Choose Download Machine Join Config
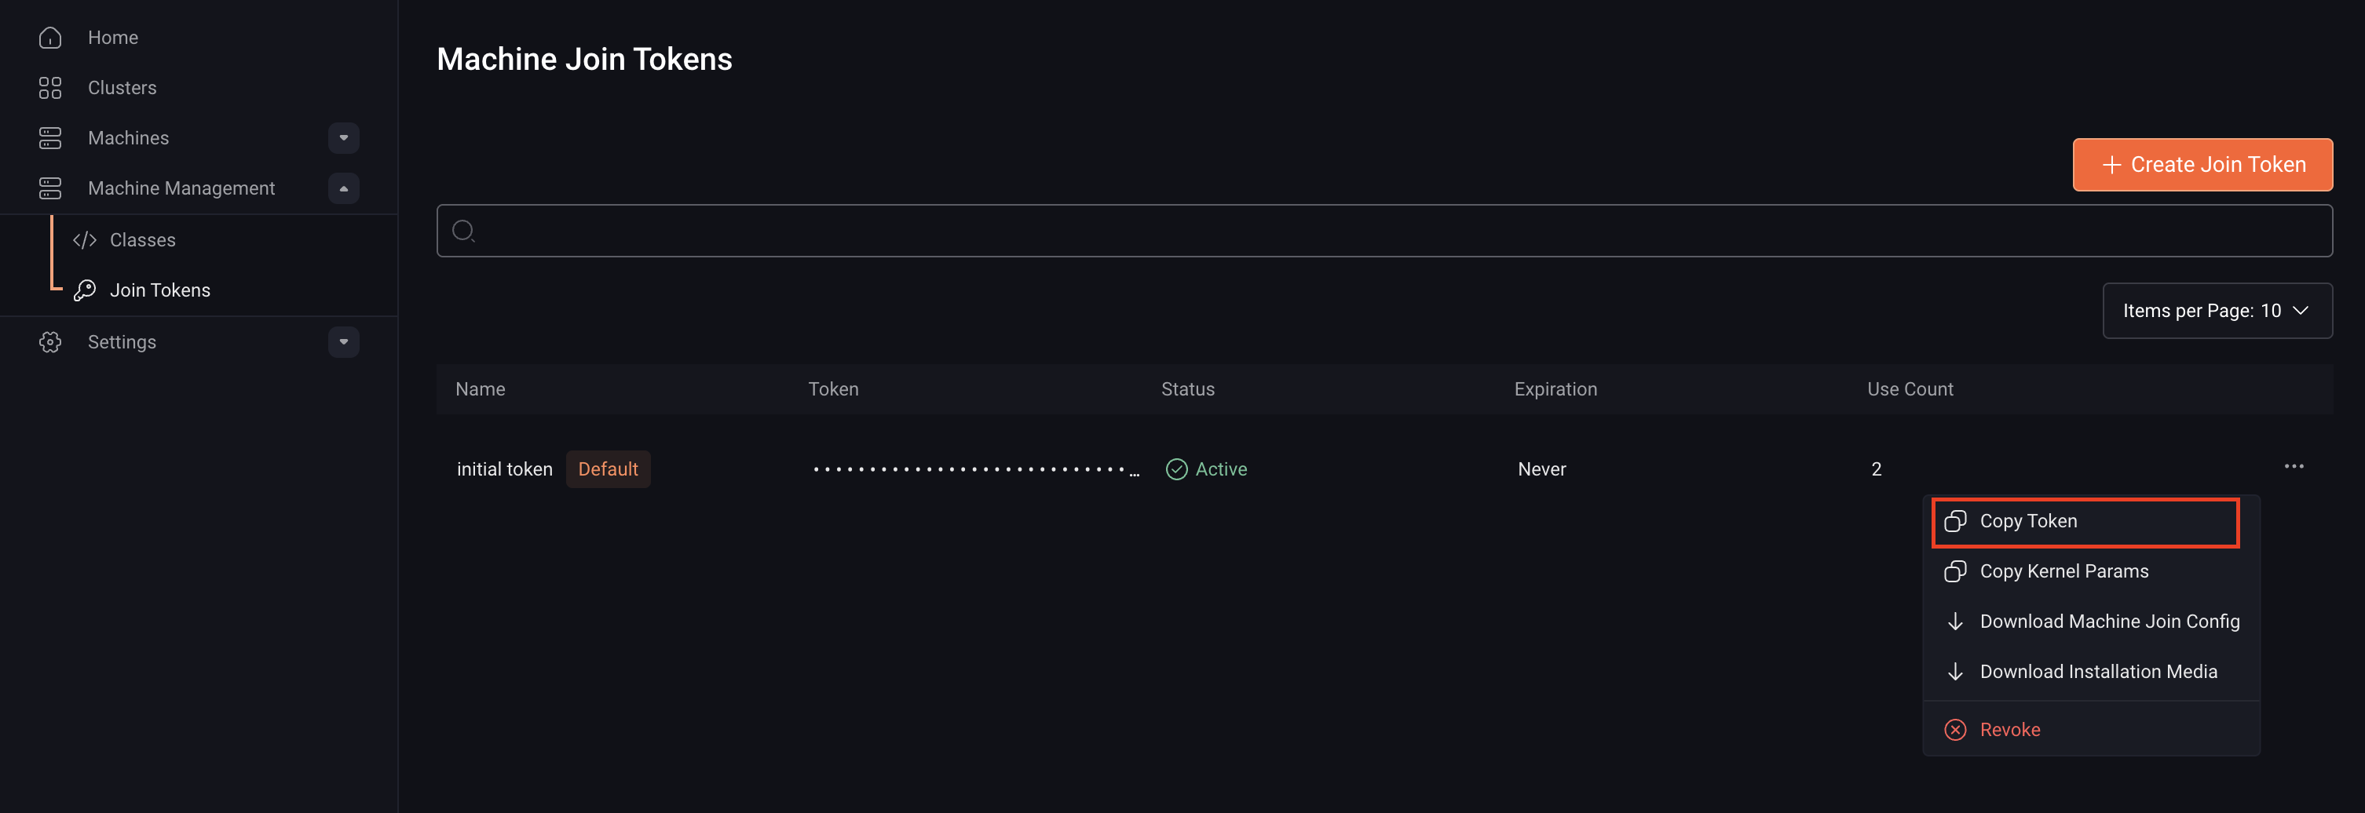 click(2109, 622)
